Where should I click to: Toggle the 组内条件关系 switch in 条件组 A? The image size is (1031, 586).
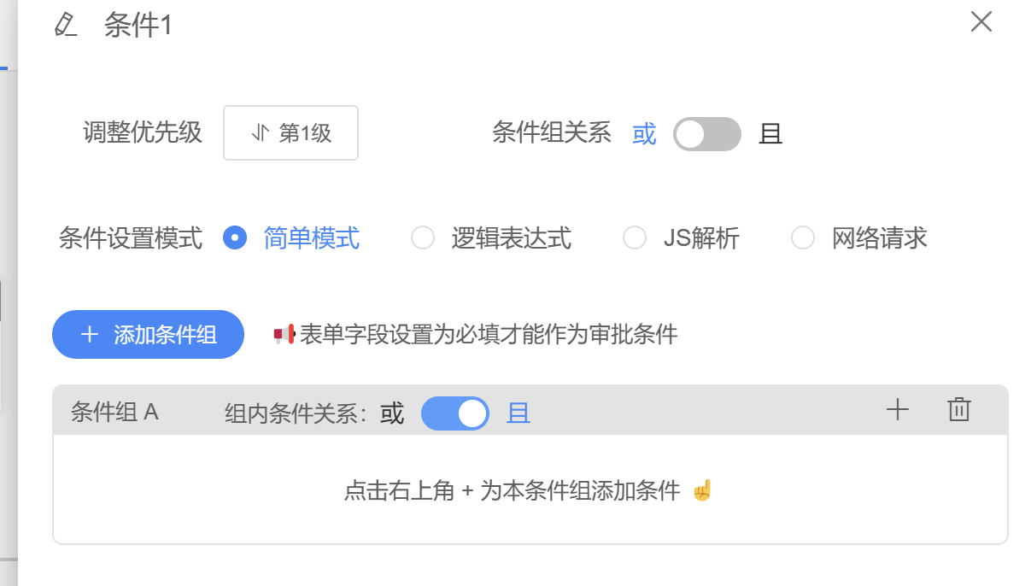coord(455,413)
